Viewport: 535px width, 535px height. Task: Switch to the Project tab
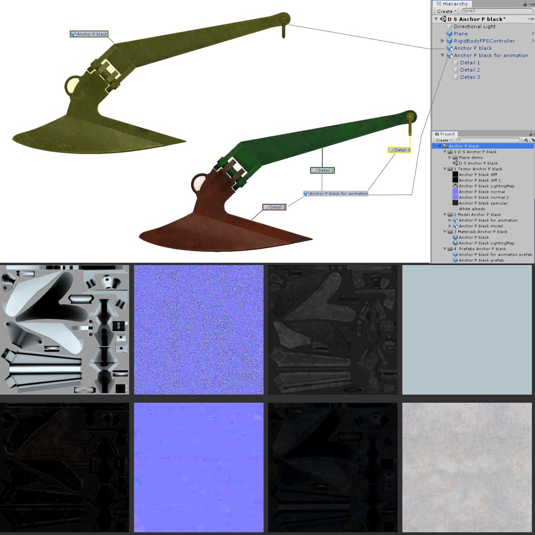point(445,134)
